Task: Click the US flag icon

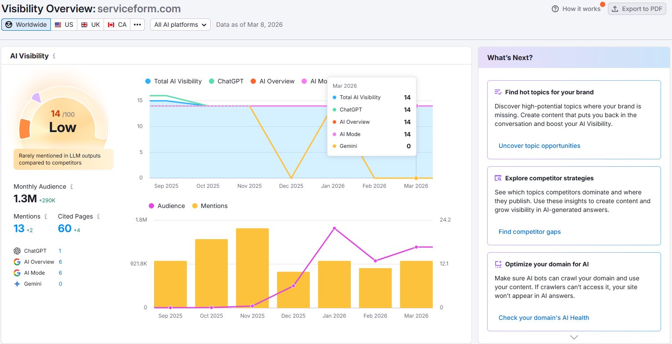Action: (x=58, y=25)
